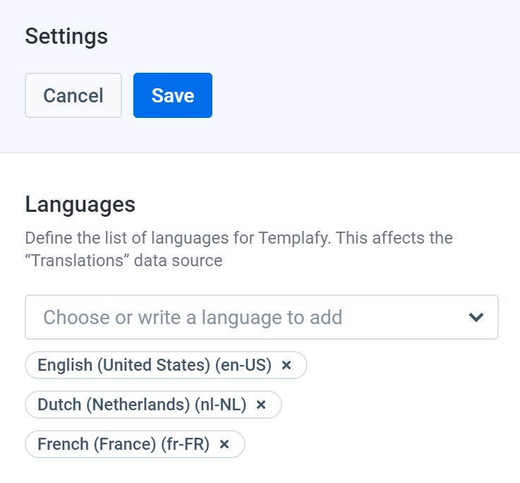Expand the language dropdown chevron
This screenshot has height=483, width=520.
pyautogui.click(x=476, y=317)
